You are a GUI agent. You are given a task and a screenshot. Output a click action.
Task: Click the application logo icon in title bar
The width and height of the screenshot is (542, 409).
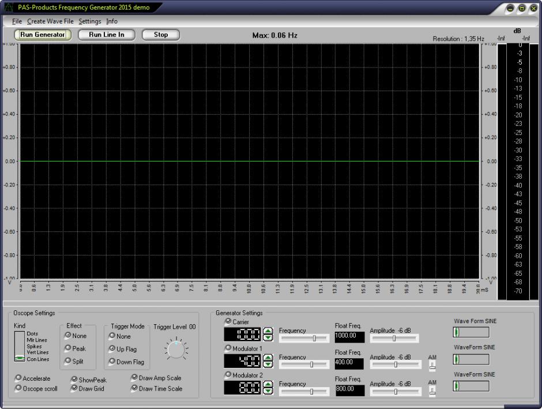pos(8,7)
